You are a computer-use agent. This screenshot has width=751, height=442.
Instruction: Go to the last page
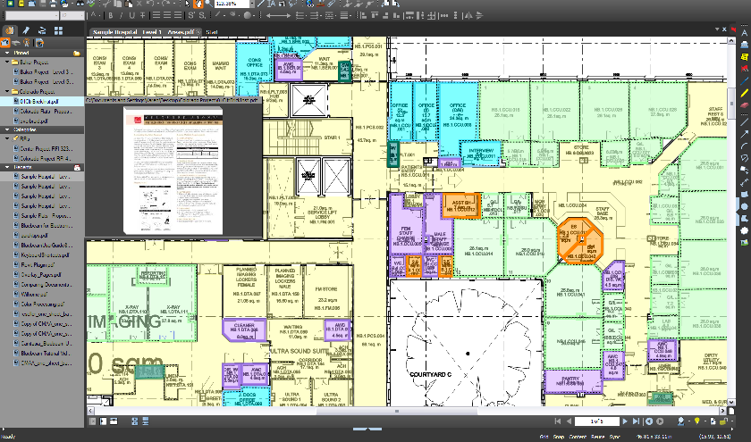[x=636, y=421]
